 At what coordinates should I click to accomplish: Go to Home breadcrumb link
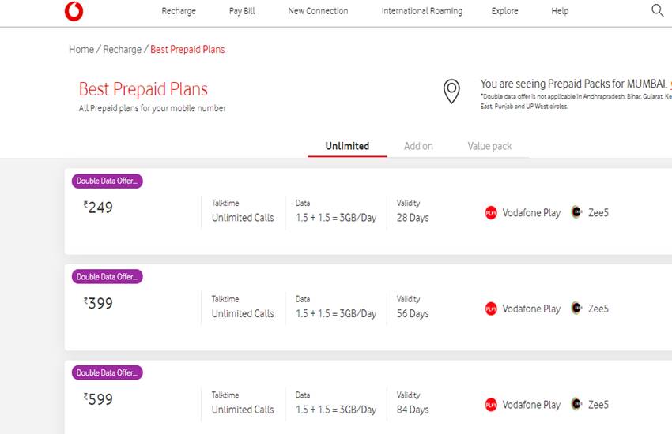pyautogui.click(x=81, y=49)
